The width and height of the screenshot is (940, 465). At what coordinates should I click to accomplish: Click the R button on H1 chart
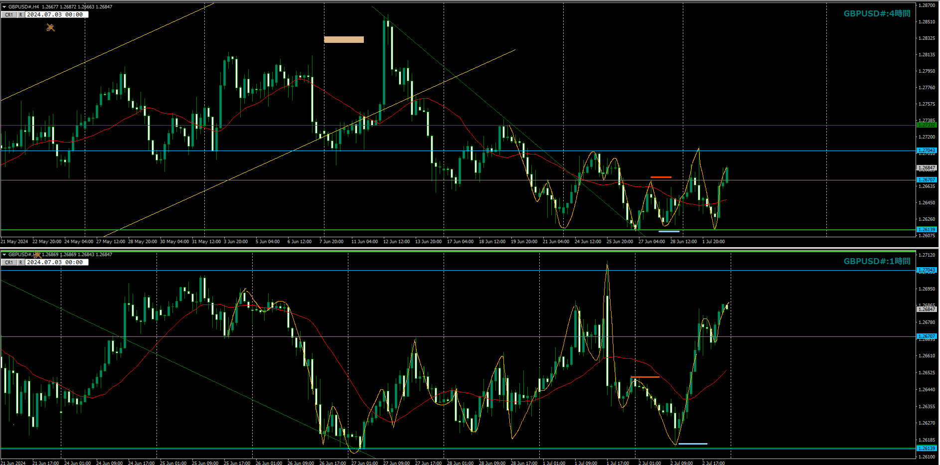click(20, 263)
